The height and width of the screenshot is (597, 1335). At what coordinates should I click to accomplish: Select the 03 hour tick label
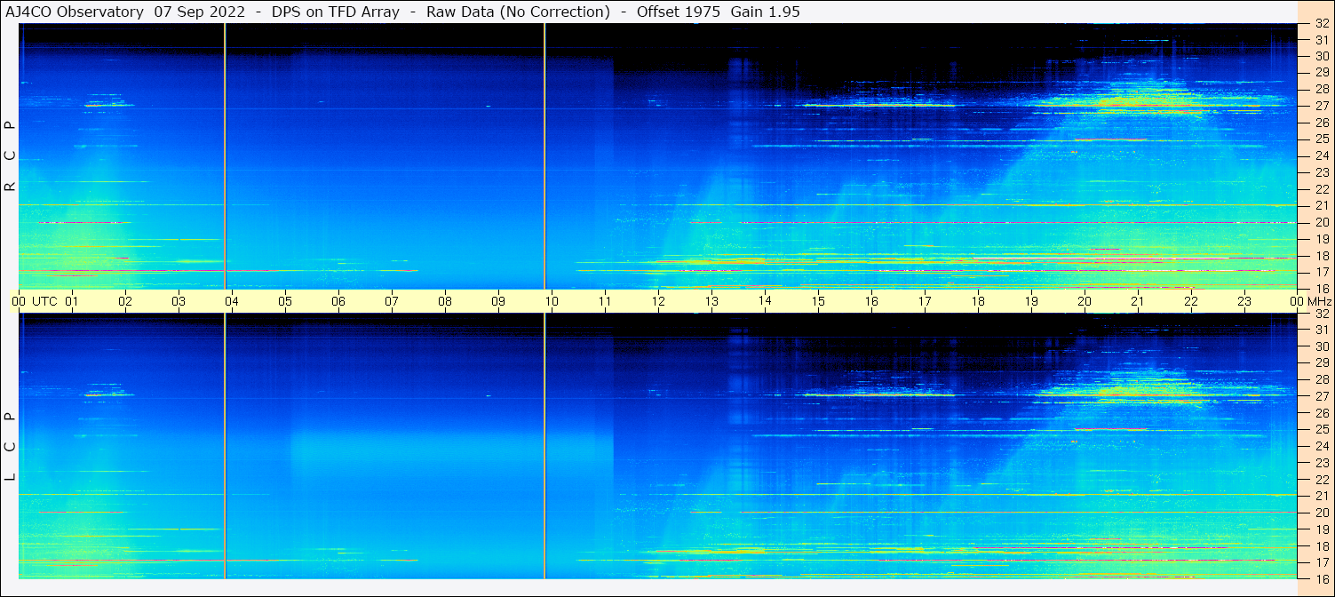179,301
